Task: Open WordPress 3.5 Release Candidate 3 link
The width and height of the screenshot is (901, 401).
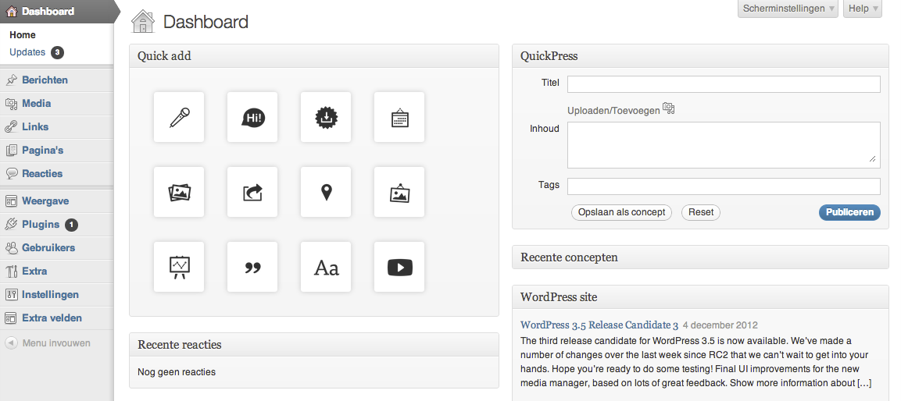Action: tap(599, 325)
